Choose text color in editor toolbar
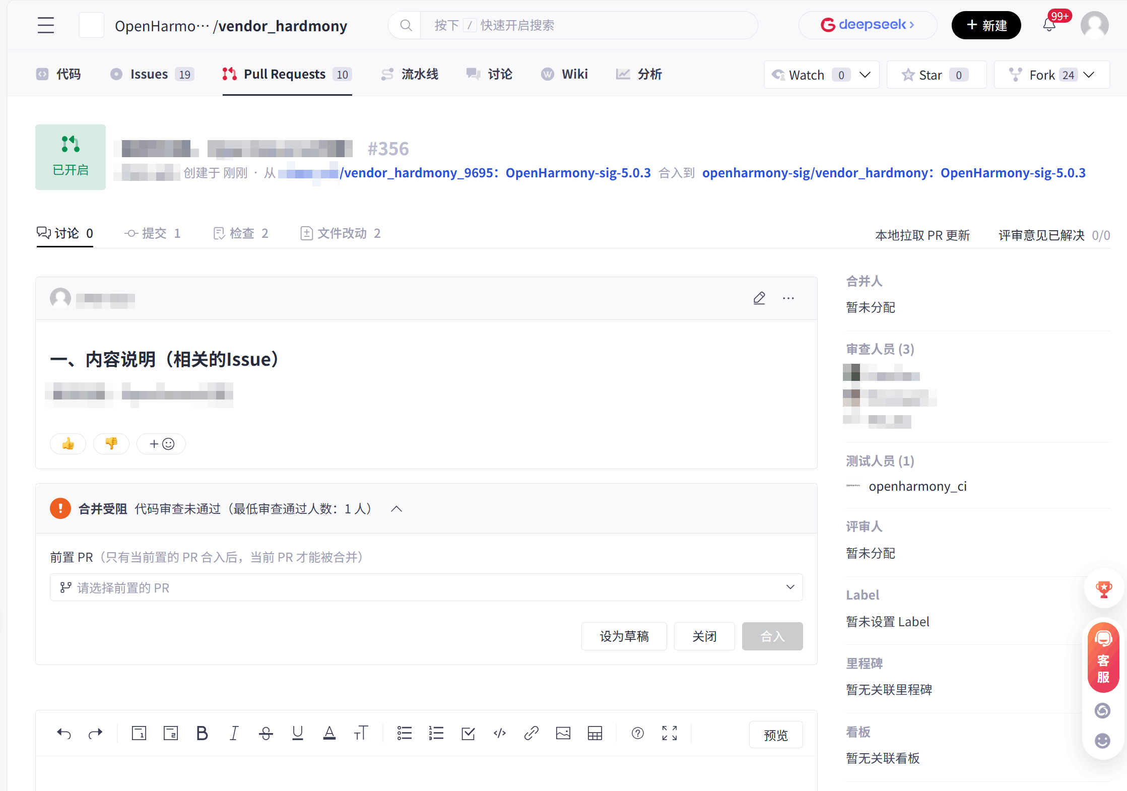The height and width of the screenshot is (791, 1127). 329,734
